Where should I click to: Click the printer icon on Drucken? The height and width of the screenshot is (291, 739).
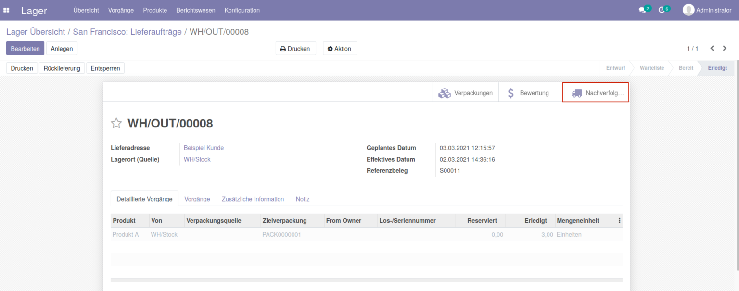[283, 48]
